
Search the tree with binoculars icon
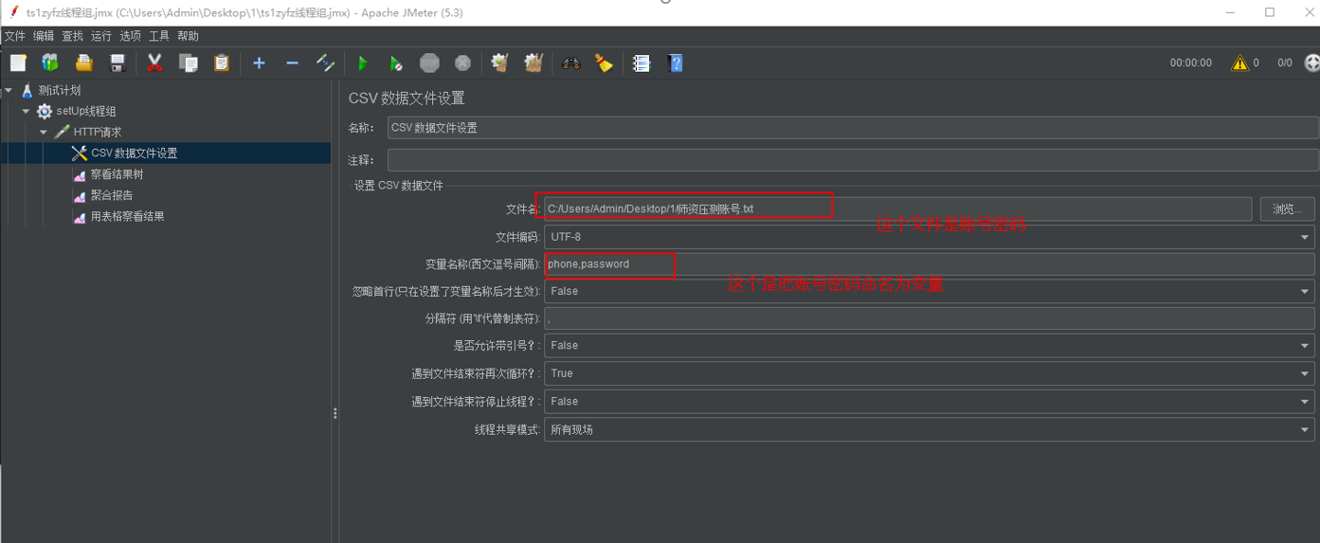570,63
